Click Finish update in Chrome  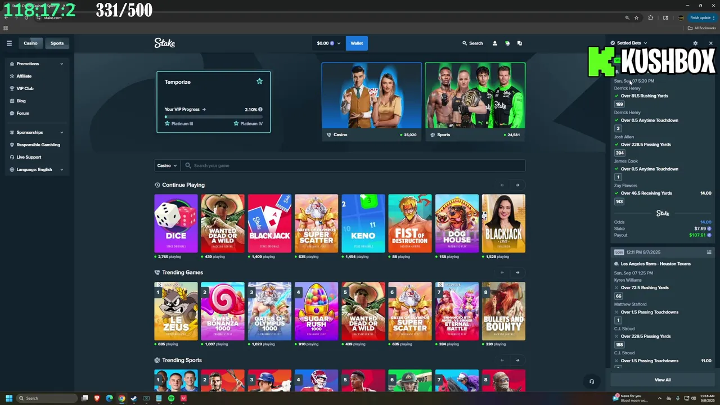(701, 17)
